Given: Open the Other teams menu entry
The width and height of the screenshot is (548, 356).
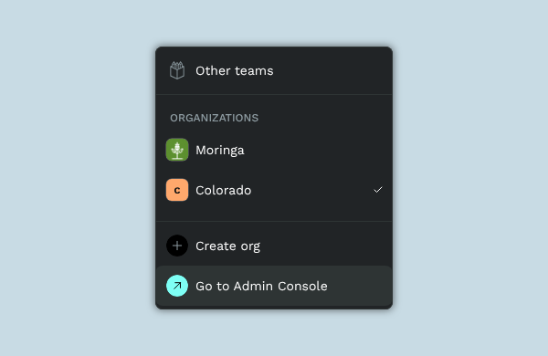Looking at the screenshot, I should (274, 70).
